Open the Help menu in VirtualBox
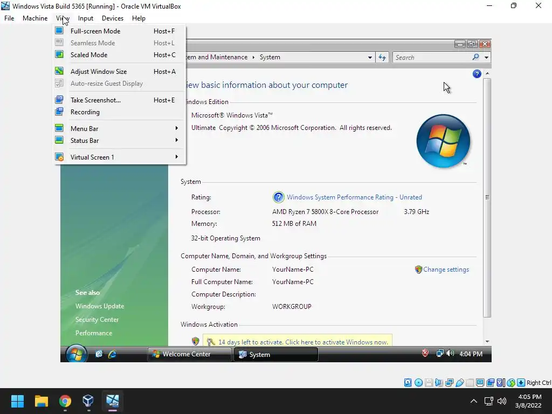The image size is (552, 414). tap(139, 18)
